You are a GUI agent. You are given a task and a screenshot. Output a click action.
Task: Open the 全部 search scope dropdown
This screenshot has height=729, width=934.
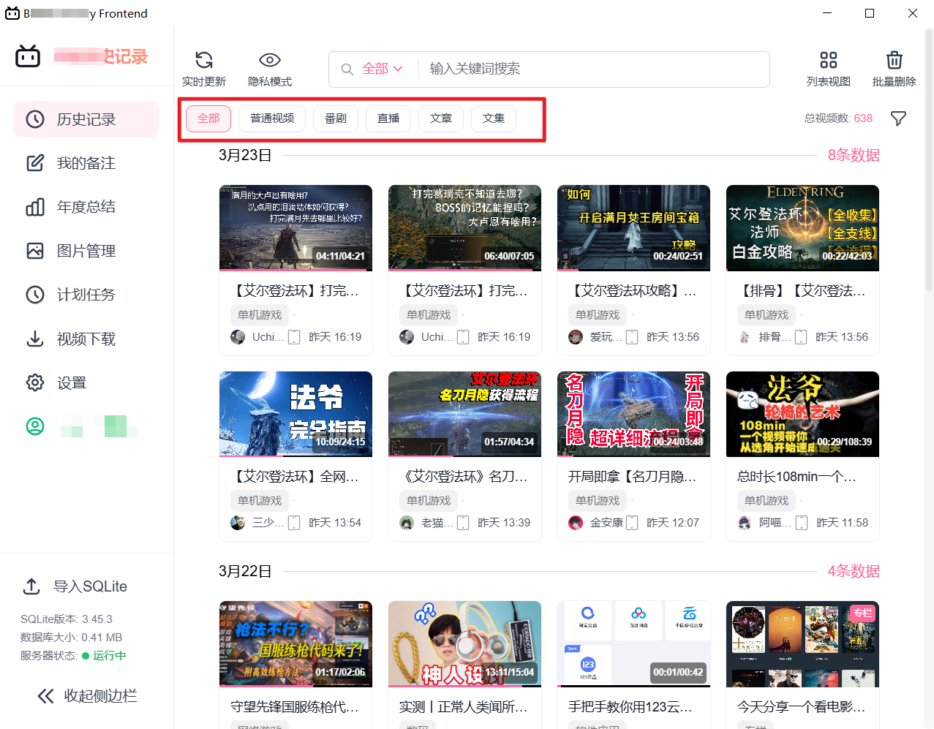pyautogui.click(x=383, y=69)
